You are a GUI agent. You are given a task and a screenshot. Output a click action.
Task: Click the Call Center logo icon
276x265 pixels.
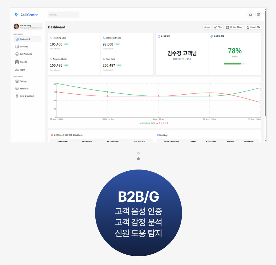tap(17, 14)
